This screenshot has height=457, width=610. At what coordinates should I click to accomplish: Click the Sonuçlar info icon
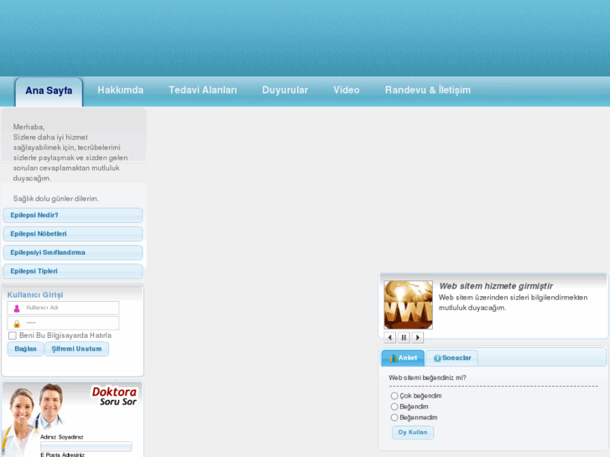[x=437, y=358]
